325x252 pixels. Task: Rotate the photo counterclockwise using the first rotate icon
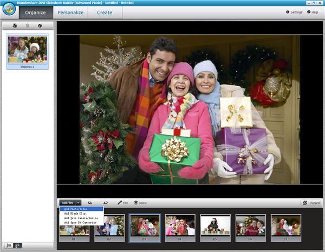[89, 203]
